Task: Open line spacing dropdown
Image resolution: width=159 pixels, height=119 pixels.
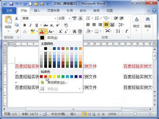Action: (x=121, y=25)
